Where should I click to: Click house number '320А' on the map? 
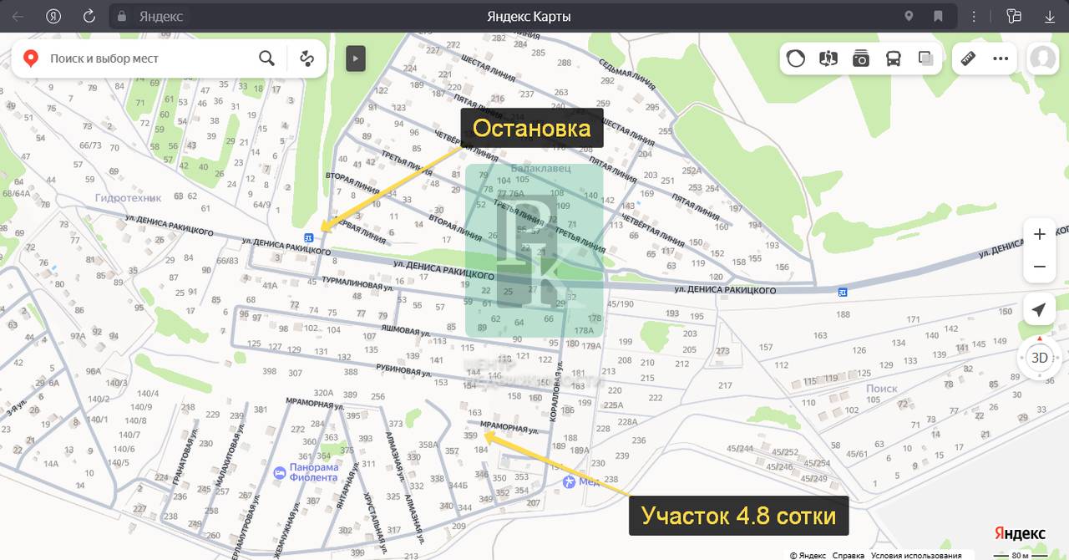[323, 393]
